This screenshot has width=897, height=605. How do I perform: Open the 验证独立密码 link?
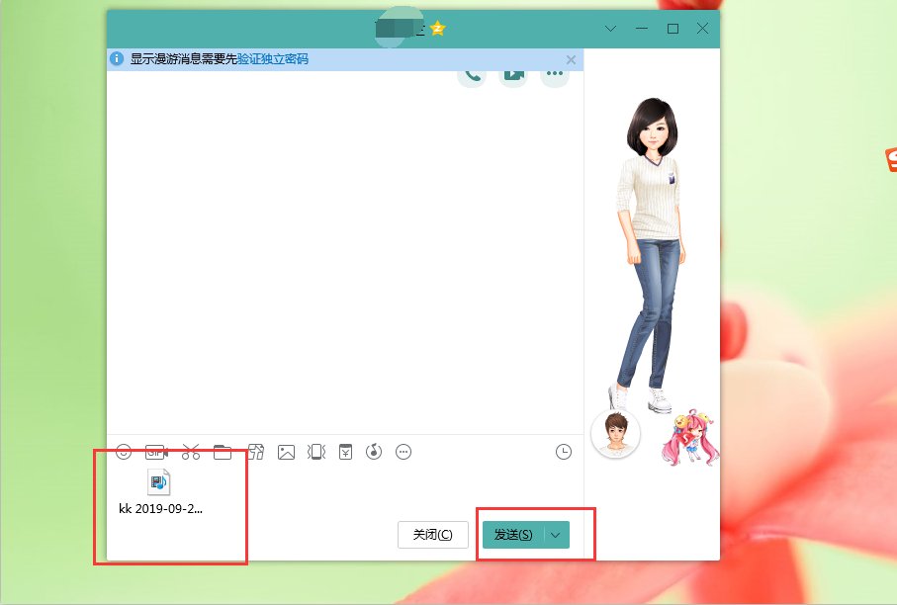(x=273, y=59)
